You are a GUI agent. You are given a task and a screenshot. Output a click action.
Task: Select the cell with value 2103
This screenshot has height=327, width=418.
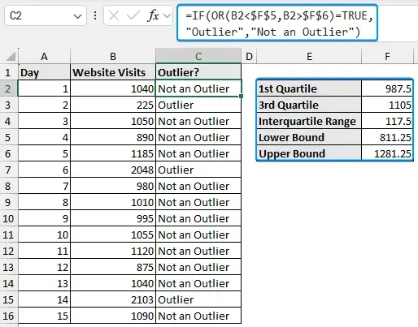(x=113, y=299)
